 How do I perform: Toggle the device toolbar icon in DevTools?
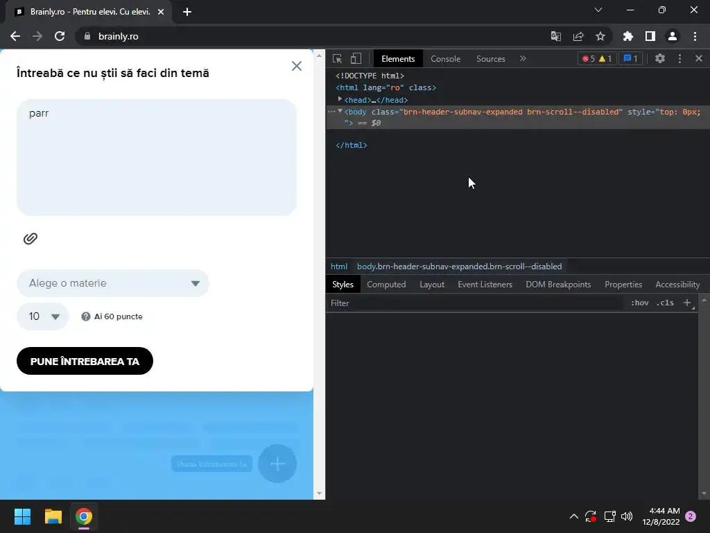[356, 58]
